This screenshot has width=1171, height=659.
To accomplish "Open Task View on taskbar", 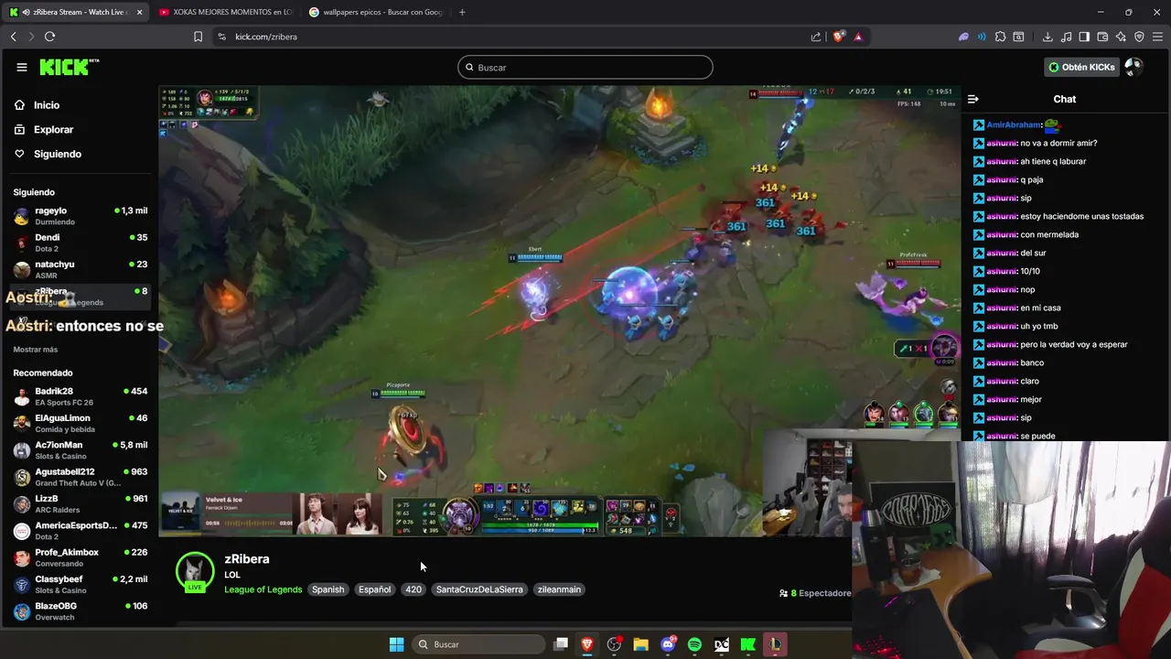I will pos(561,644).
